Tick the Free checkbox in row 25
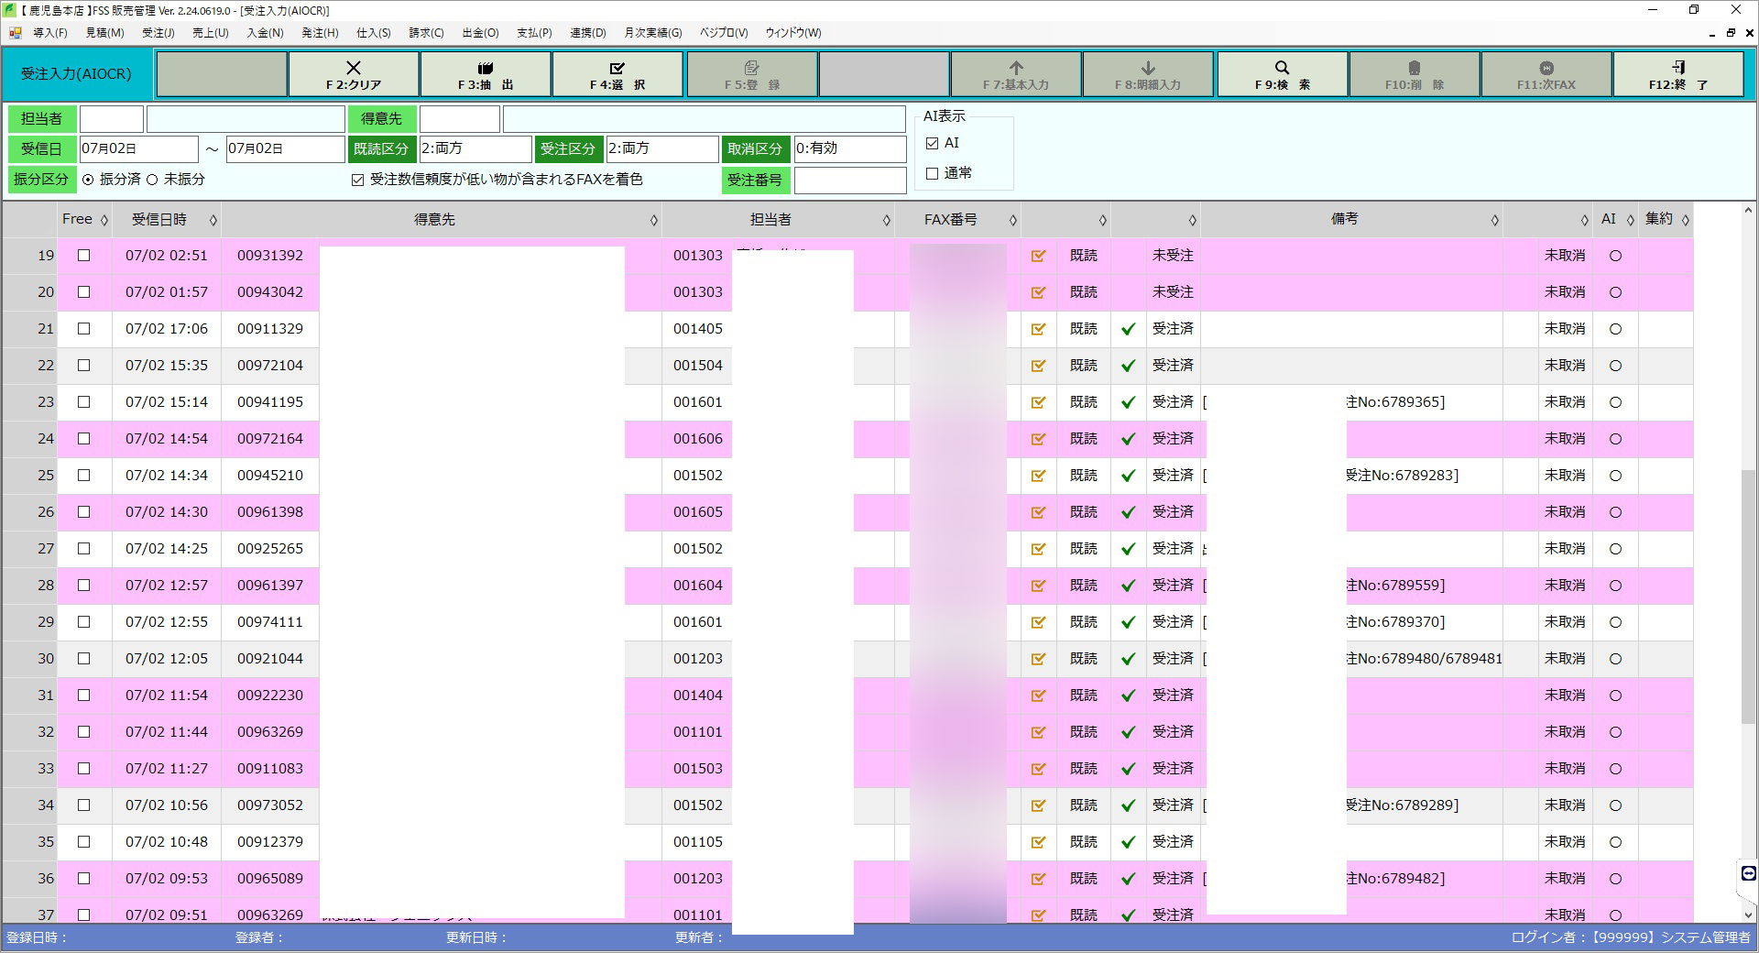This screenshot has height=953, width=1759. (84, 476)
